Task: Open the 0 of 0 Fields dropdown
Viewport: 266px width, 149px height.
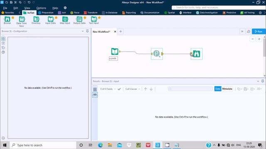Action: click(108, 89)
